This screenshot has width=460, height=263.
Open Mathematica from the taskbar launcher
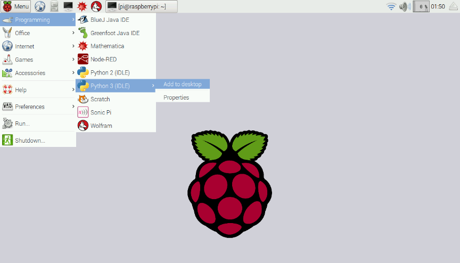coord(82,6)
